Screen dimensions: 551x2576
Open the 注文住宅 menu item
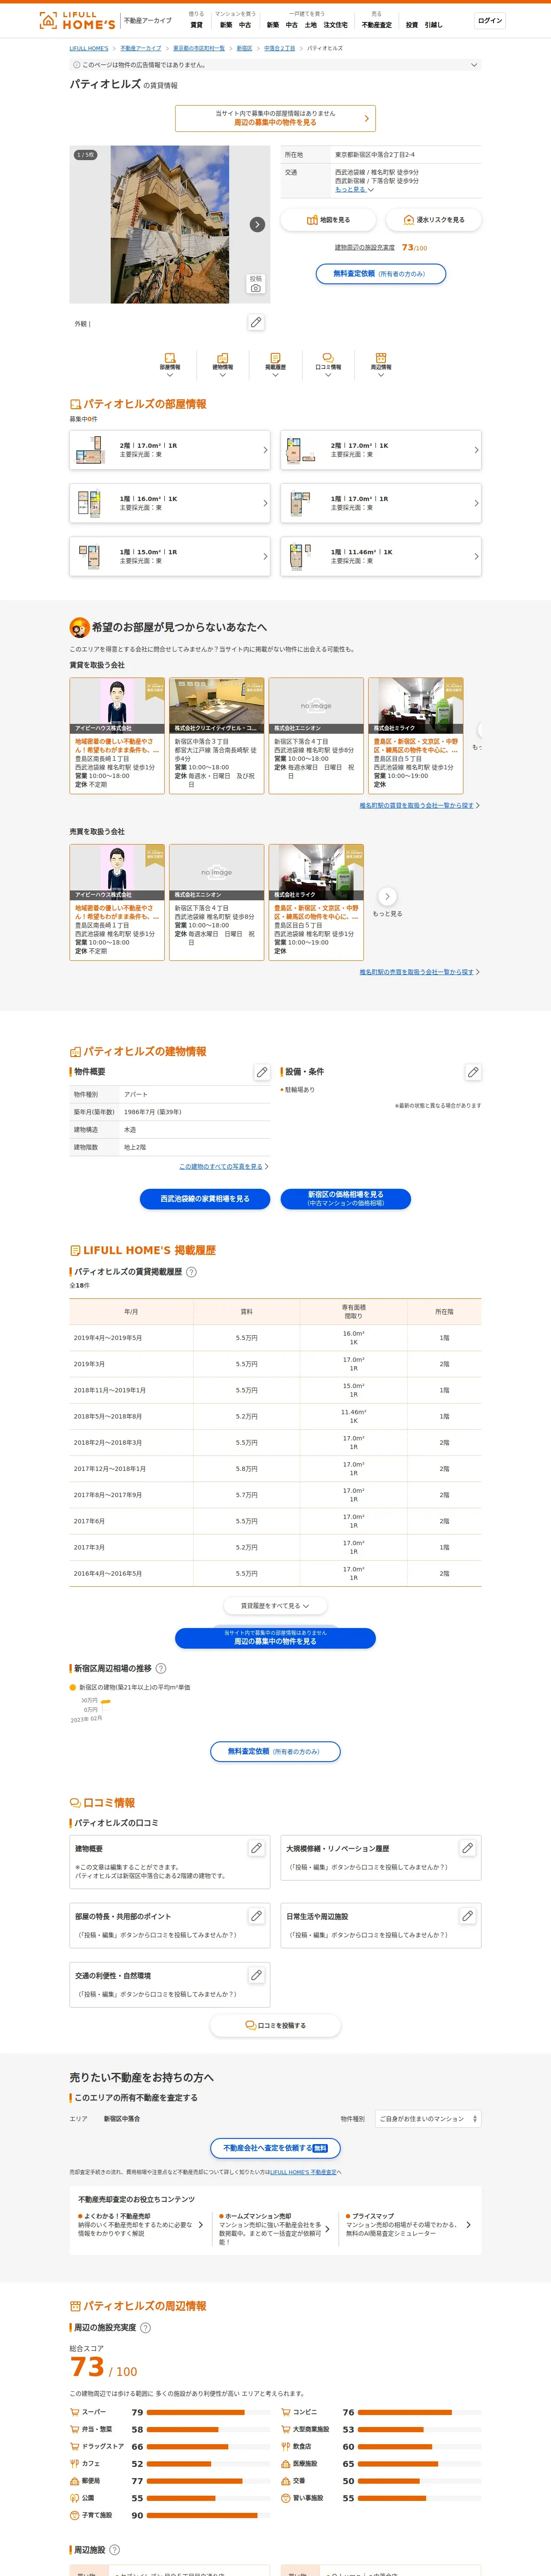tap(336, 25)
